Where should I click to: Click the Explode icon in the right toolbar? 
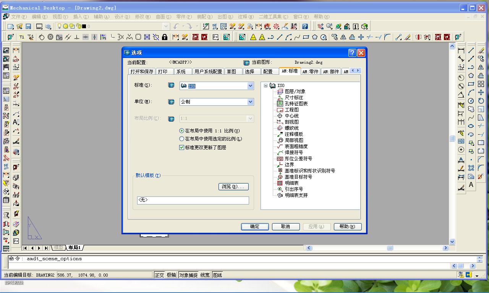pyautogui.click(x=481, y=176)
